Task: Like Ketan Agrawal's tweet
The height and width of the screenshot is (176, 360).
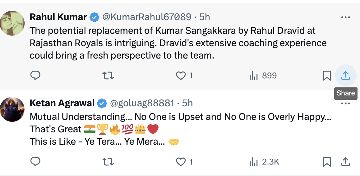Action: coord(181,161)
